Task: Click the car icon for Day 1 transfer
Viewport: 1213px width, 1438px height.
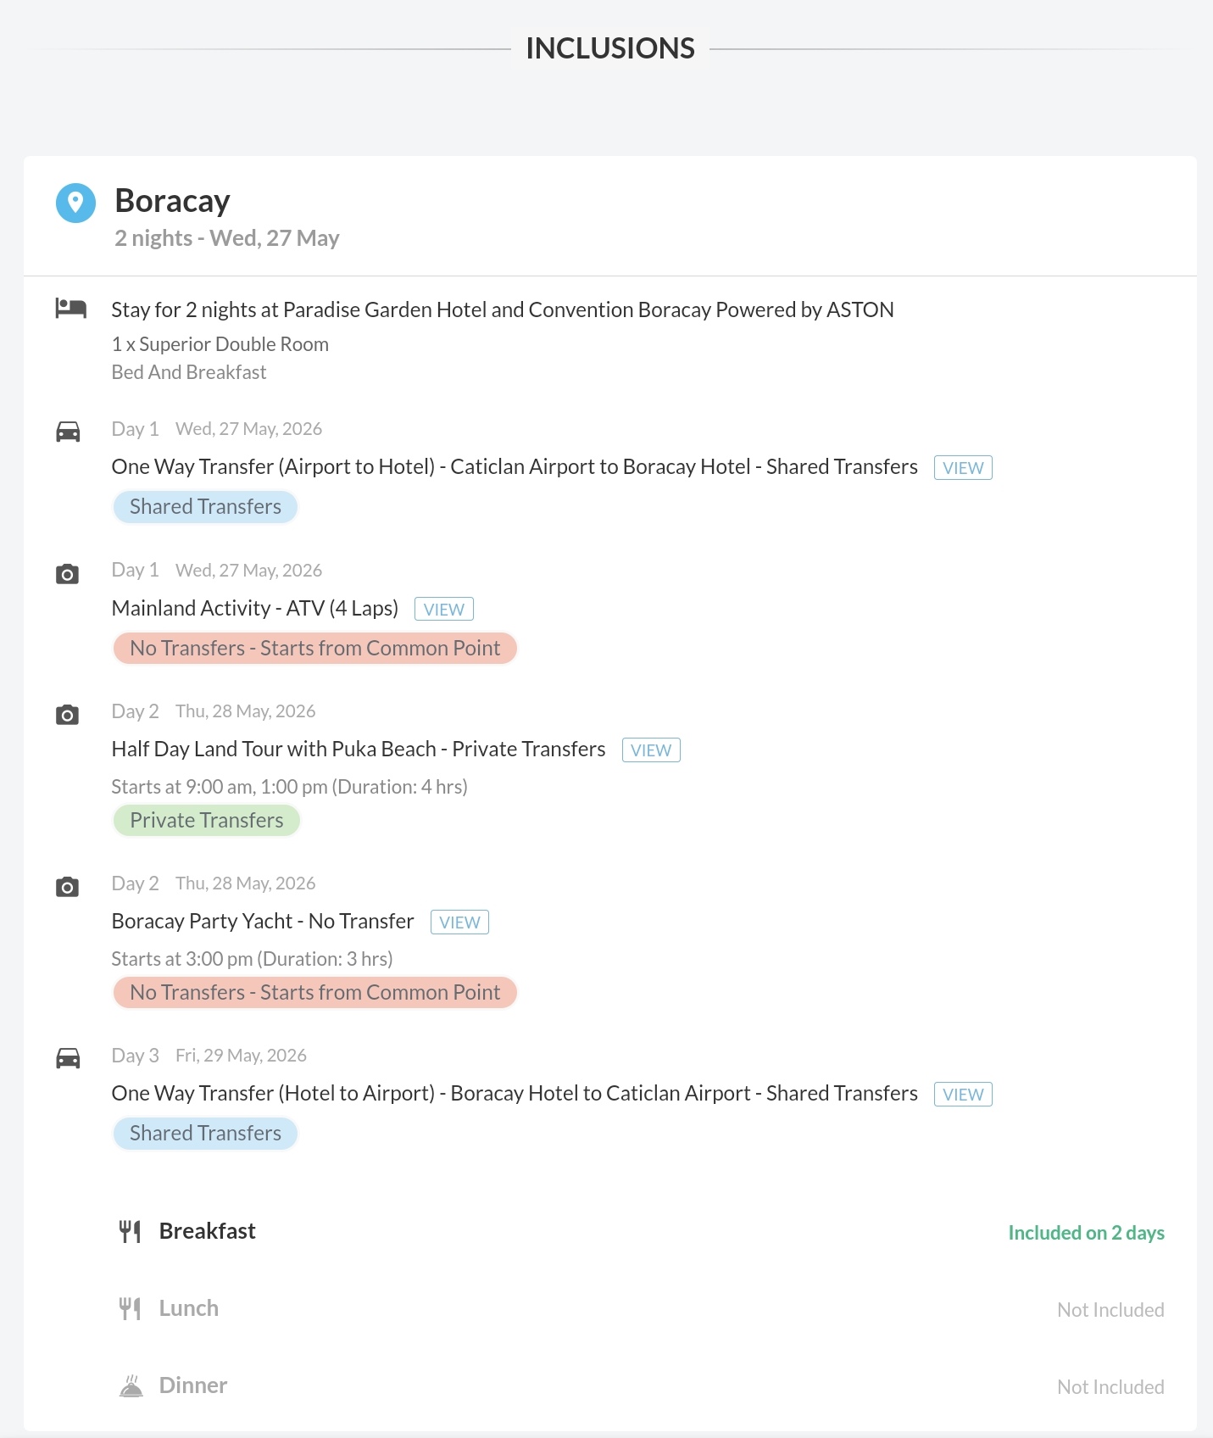Action: [x=68, y=432]
